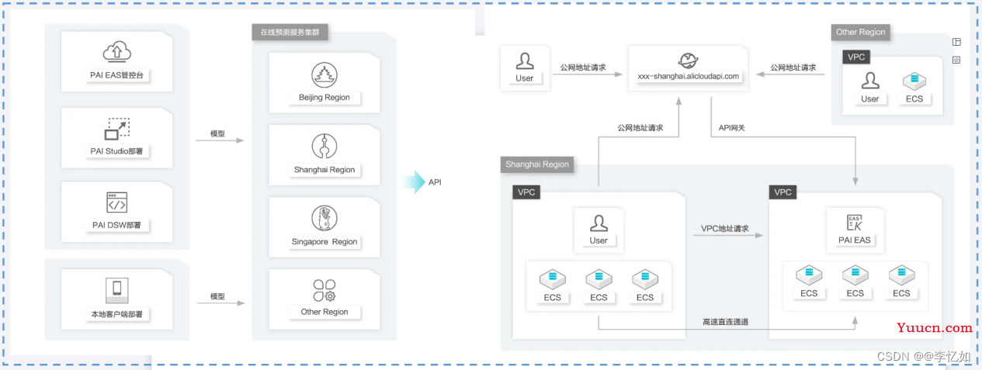This screenshot has width=982, height=370.
Task: Click the ECS icon in Other Region VPC
Action: [914, 81]
